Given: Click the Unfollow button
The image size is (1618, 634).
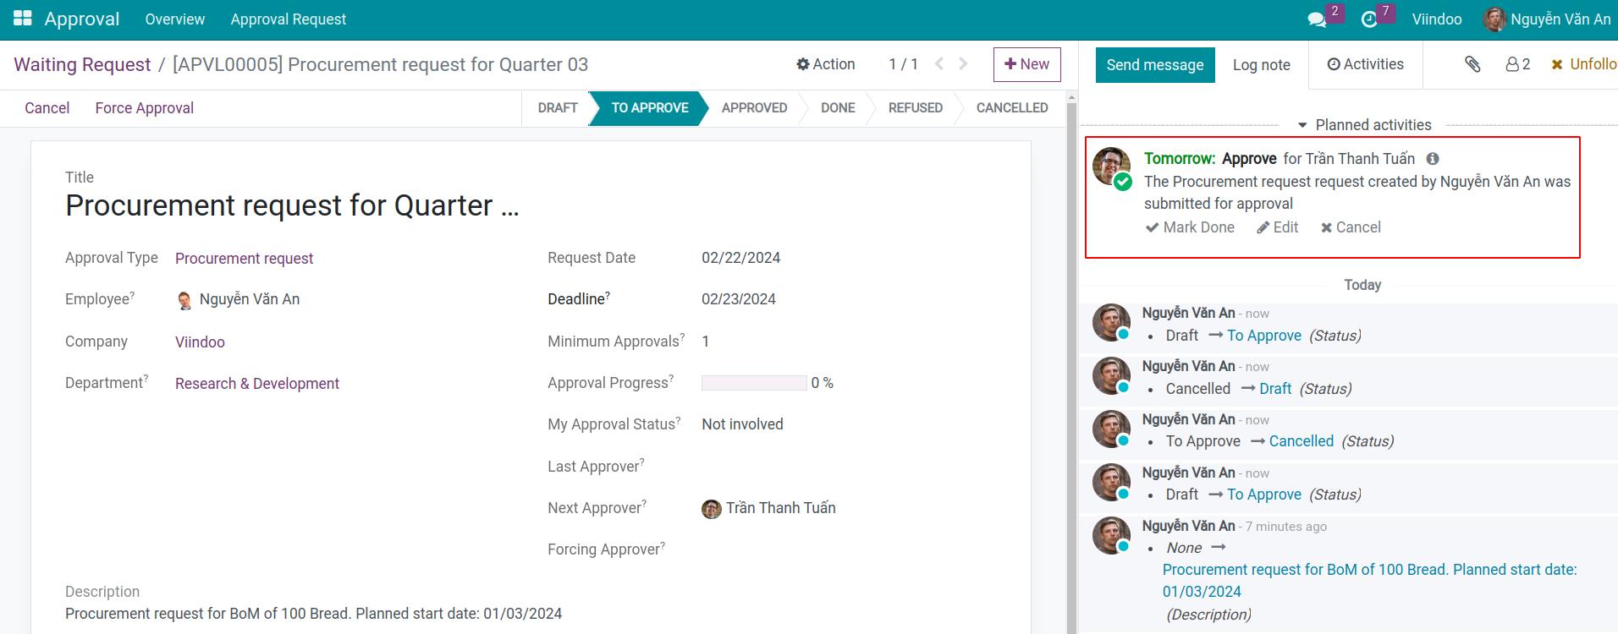Looking at the screenshot, I should [x=1583, y=64].
